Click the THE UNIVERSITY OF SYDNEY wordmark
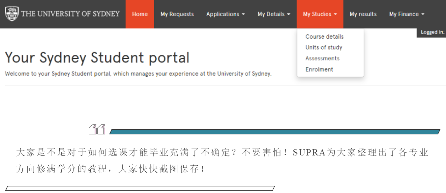Image resolution: width=446 pixels, height=193 pixels. (x=70, y=14)
